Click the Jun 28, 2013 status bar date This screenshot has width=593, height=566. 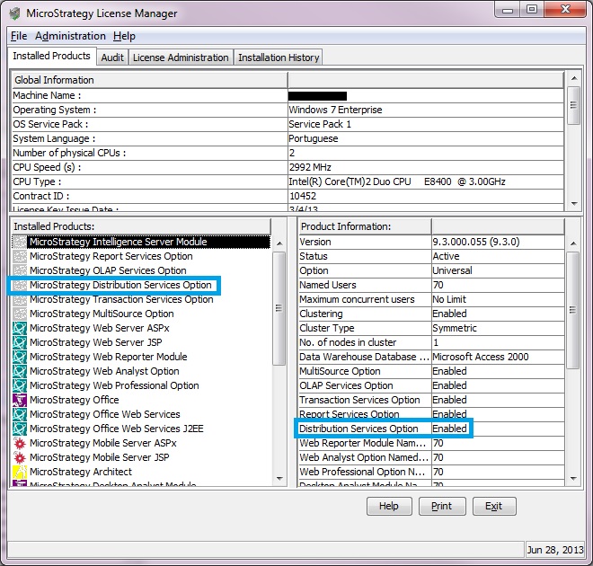(555, 550)
